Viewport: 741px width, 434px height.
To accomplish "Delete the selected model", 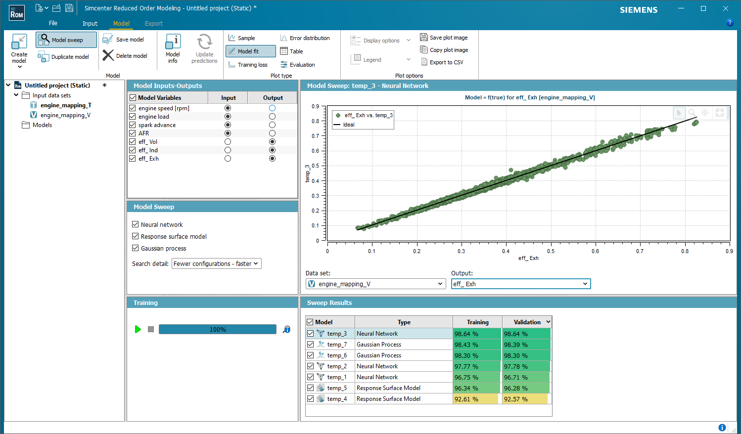I will pos(127,55).
